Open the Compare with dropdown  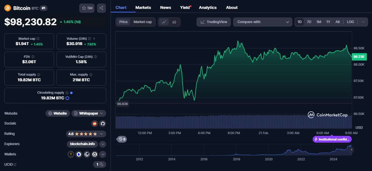pyautogui.click(x=263, y=22)
